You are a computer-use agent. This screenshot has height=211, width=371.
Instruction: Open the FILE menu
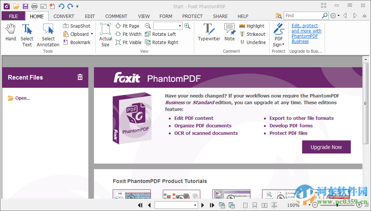(13, 16)
